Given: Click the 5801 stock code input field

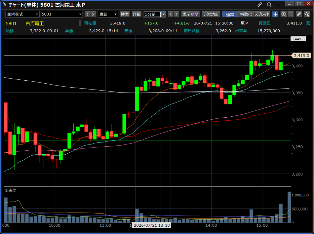Looking at the screenshot, I should (62, 14).
